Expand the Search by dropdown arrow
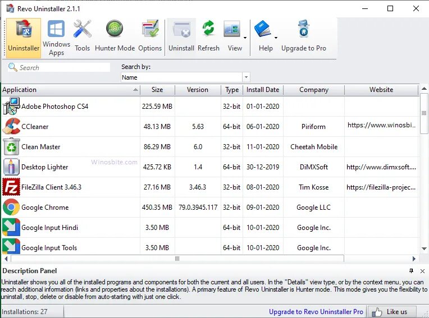The width and height of the screenshot is (429, 318). tap(246, 77)
